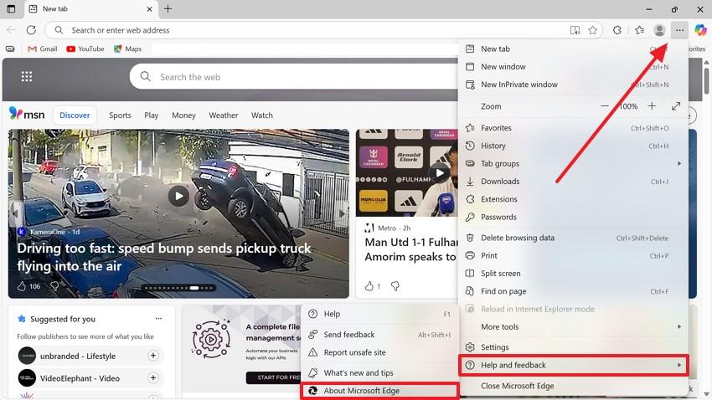Play the Man Utd press conference video
The height and width of the screenshot is (400, 712).
(440, 173)
